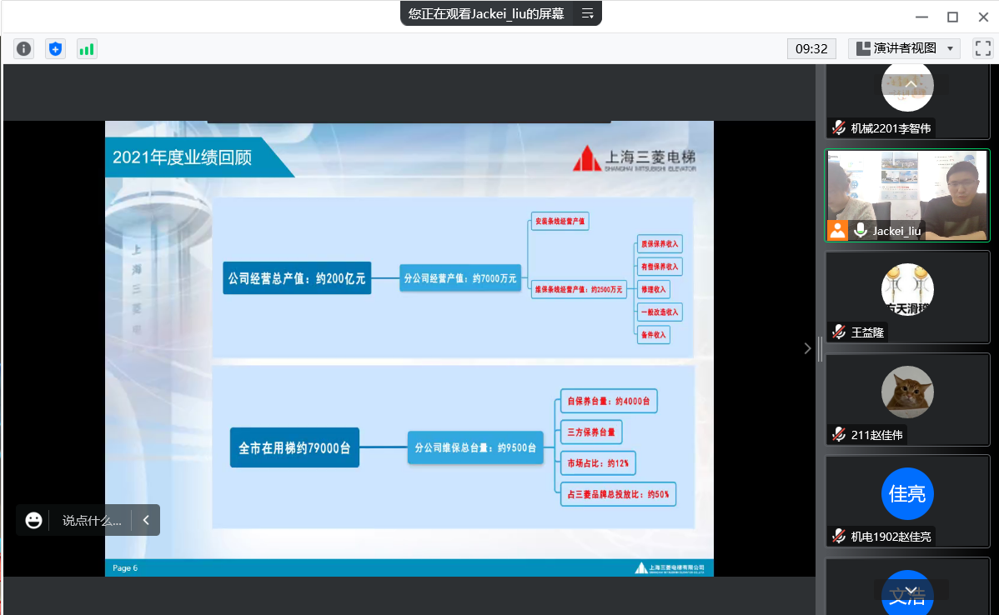This screenshot has height=615, width=999.
Task: Click 维保条线经营产值：约2500万元 box
Action: coord(579,289)
